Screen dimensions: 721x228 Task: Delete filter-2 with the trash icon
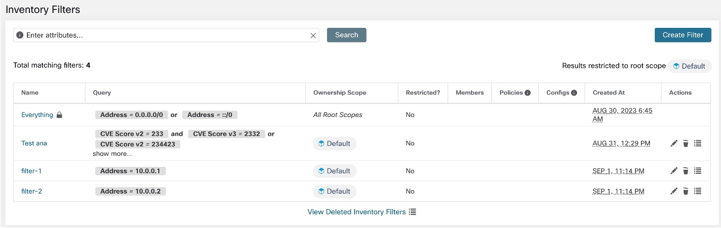686,191
